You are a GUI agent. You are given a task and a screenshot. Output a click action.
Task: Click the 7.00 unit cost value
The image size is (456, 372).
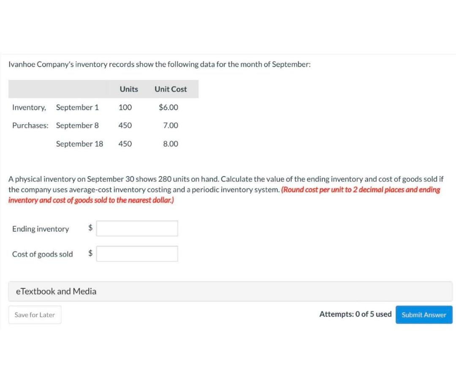point(171,125)
